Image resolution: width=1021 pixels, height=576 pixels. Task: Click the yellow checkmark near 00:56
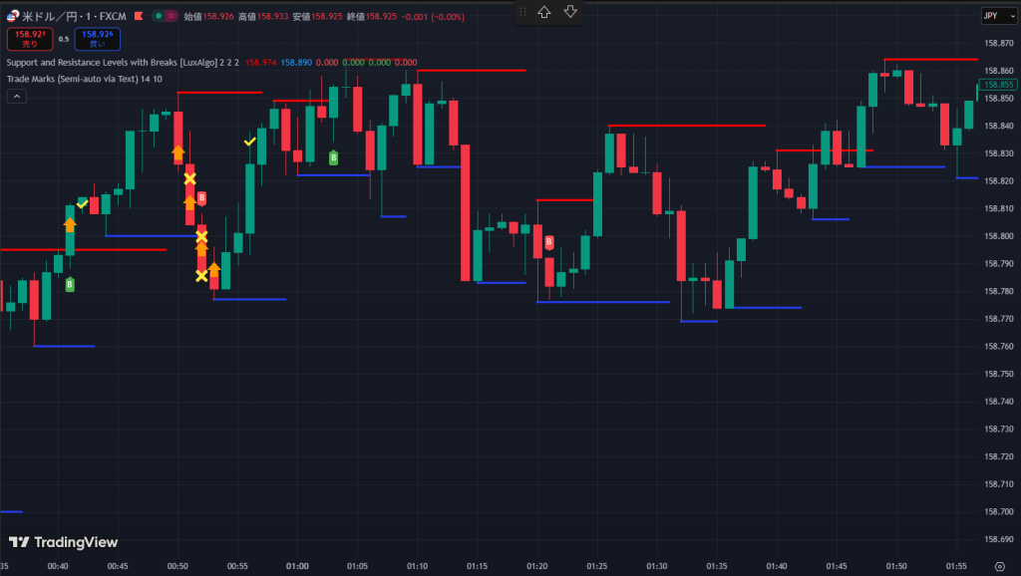[x=250, y=142]
